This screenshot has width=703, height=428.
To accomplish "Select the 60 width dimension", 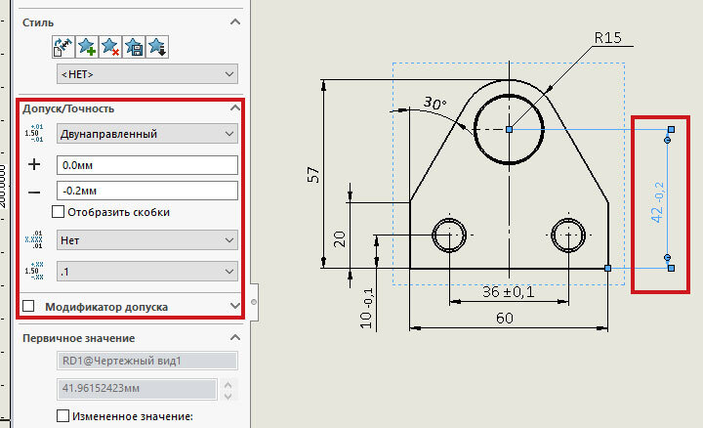I will click(505, 319).
